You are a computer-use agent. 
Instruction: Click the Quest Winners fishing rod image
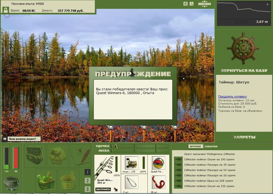click(x=104, y=167)
